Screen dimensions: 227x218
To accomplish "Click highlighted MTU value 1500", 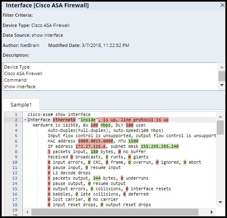I will click(x=133, y=141).
